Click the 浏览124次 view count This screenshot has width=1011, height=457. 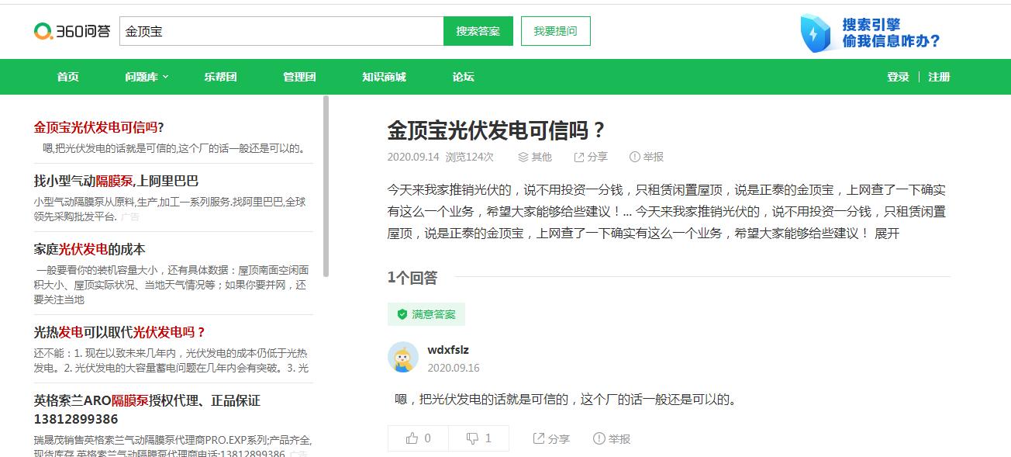point(469,157)
